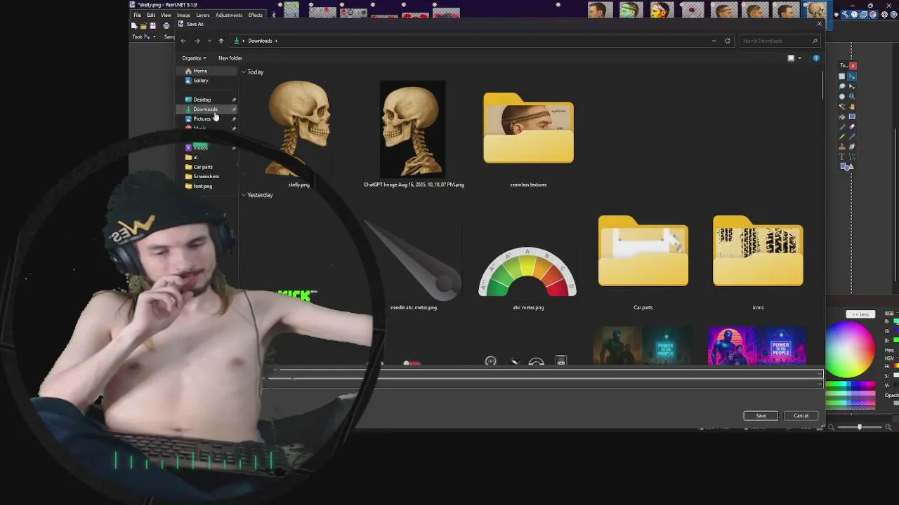The image size is (899, 505).
Task: Open Paint.NET settings gear icon
Action: [884, 14]
